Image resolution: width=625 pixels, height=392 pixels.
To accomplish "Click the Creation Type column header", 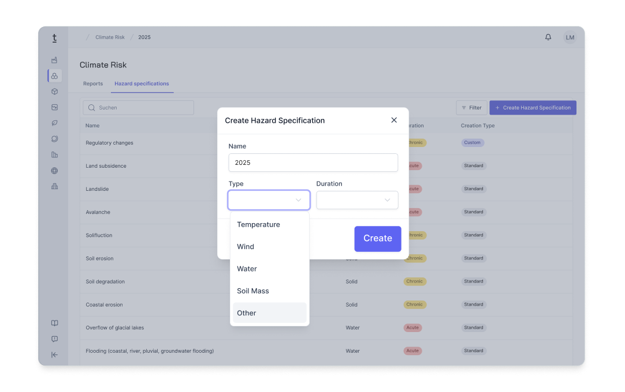I will 478,126.
